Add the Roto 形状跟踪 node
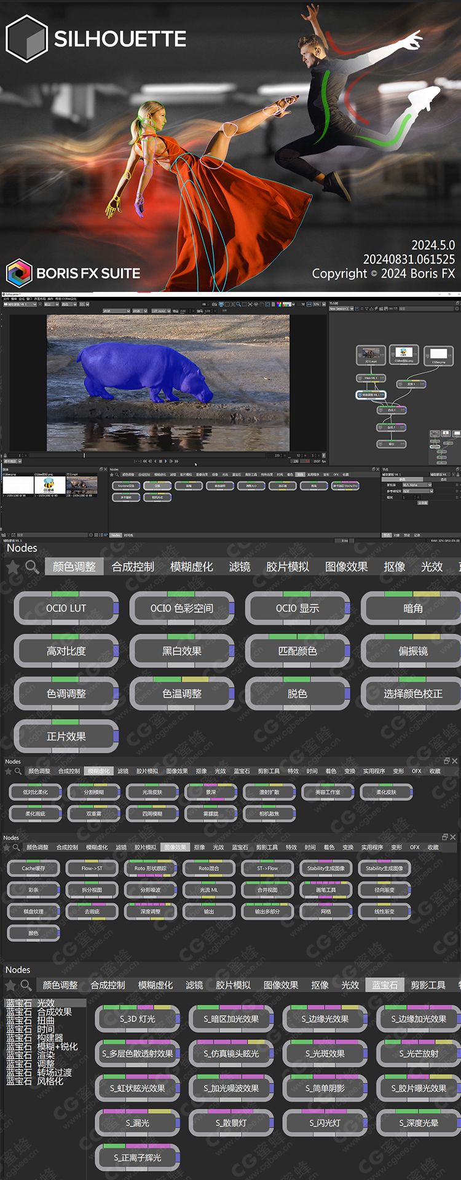Screen dimensions: 461x1180 [151, 868]
